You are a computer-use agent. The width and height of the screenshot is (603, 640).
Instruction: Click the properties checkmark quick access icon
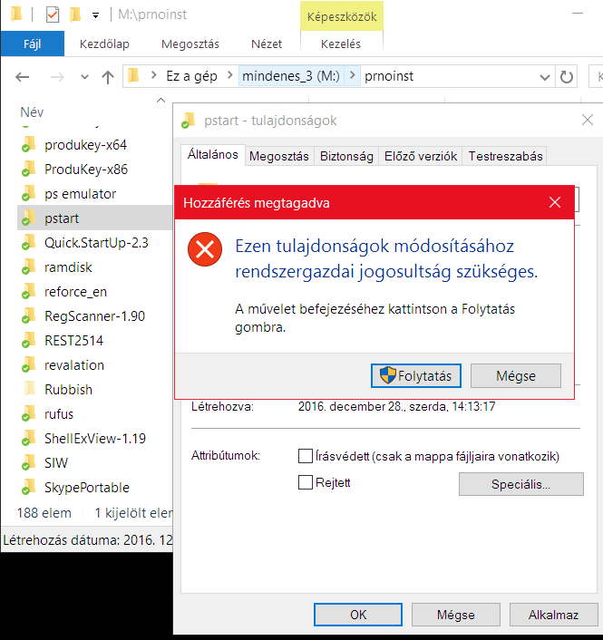tap(53, 15)
